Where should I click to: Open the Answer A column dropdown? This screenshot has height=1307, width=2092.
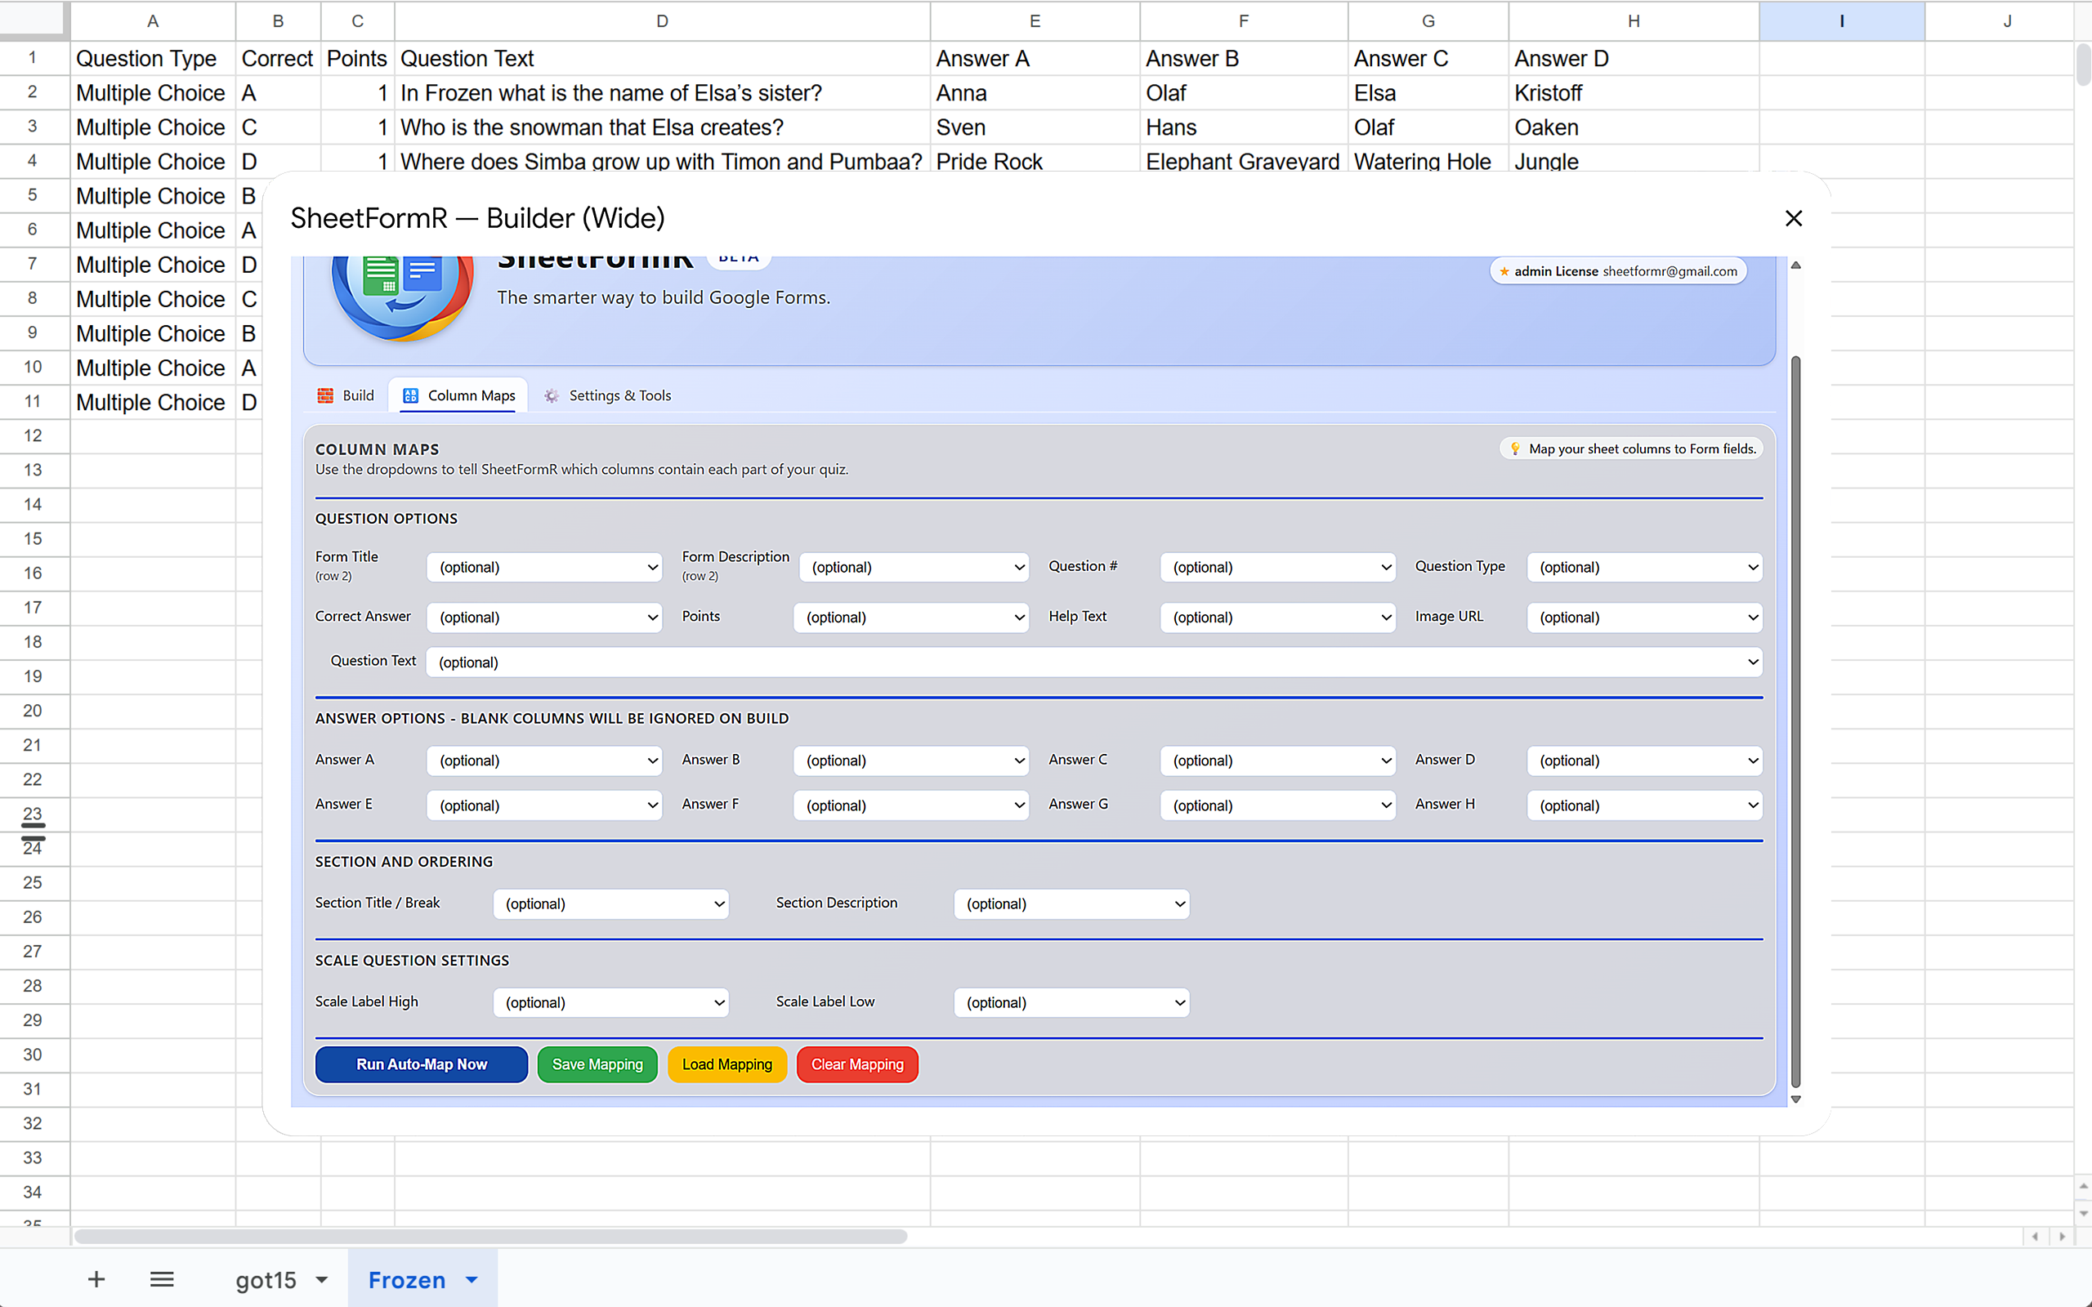[543, 760]
